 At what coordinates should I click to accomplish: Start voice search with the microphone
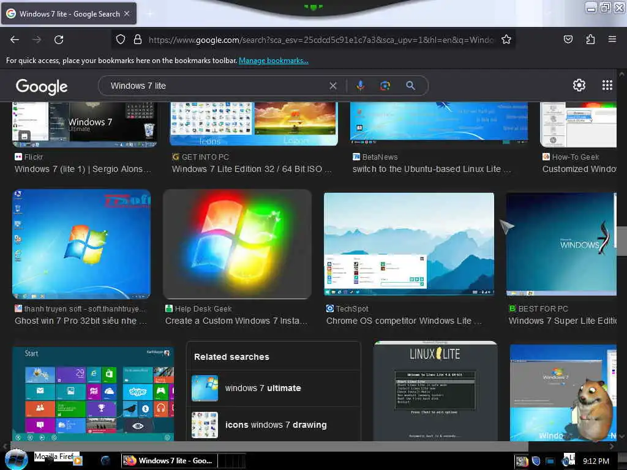click(x=360, y=86)
